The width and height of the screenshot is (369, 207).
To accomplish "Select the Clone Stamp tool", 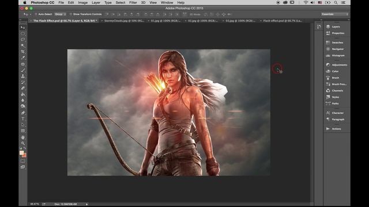I will coord(23,76).
